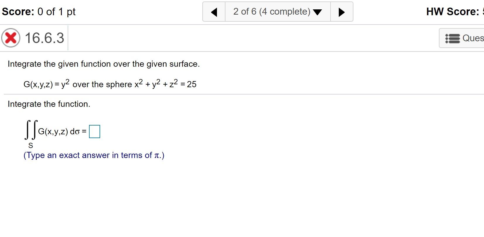484x237 pixels.
Task: Click the left-pointing navigation triangle
Action: (x=214, y=12)
